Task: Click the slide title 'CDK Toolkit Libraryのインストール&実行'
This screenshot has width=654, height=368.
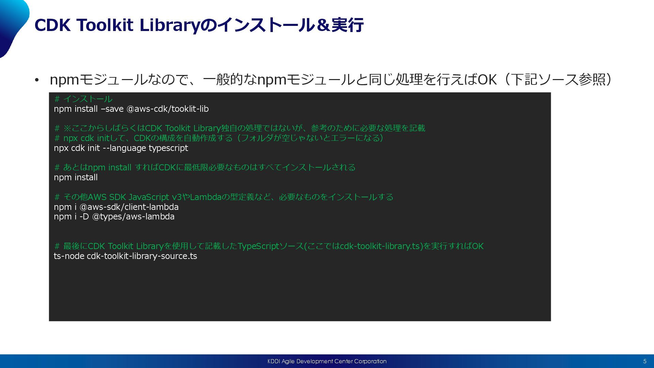Action: pyautogui.click(x=199, y=25)
